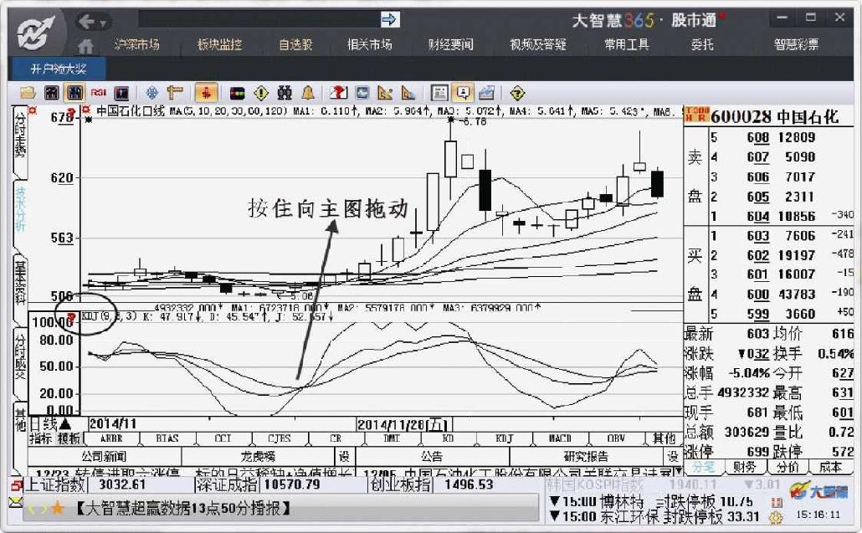Expand the back button dropdown arrow
This screenshot has width=862, height=533.
(103, 23)
